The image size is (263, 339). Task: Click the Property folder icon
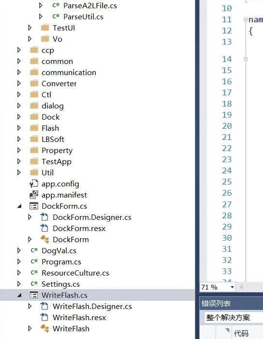click(34, 150)
